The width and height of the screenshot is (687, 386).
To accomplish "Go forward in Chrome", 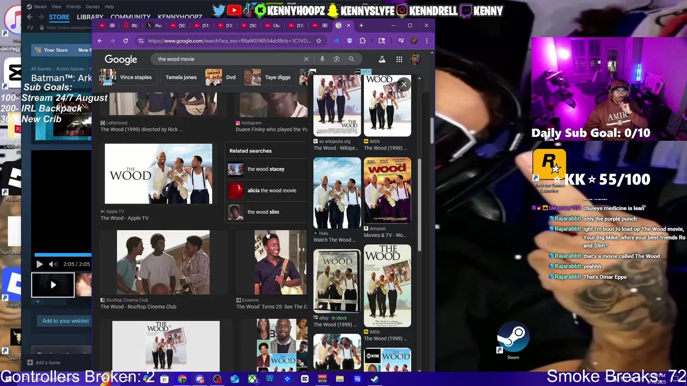I will click(x=112, y=41).
